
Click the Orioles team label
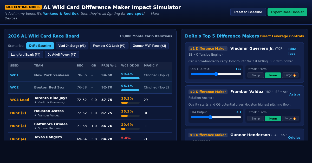pos(294,138)
